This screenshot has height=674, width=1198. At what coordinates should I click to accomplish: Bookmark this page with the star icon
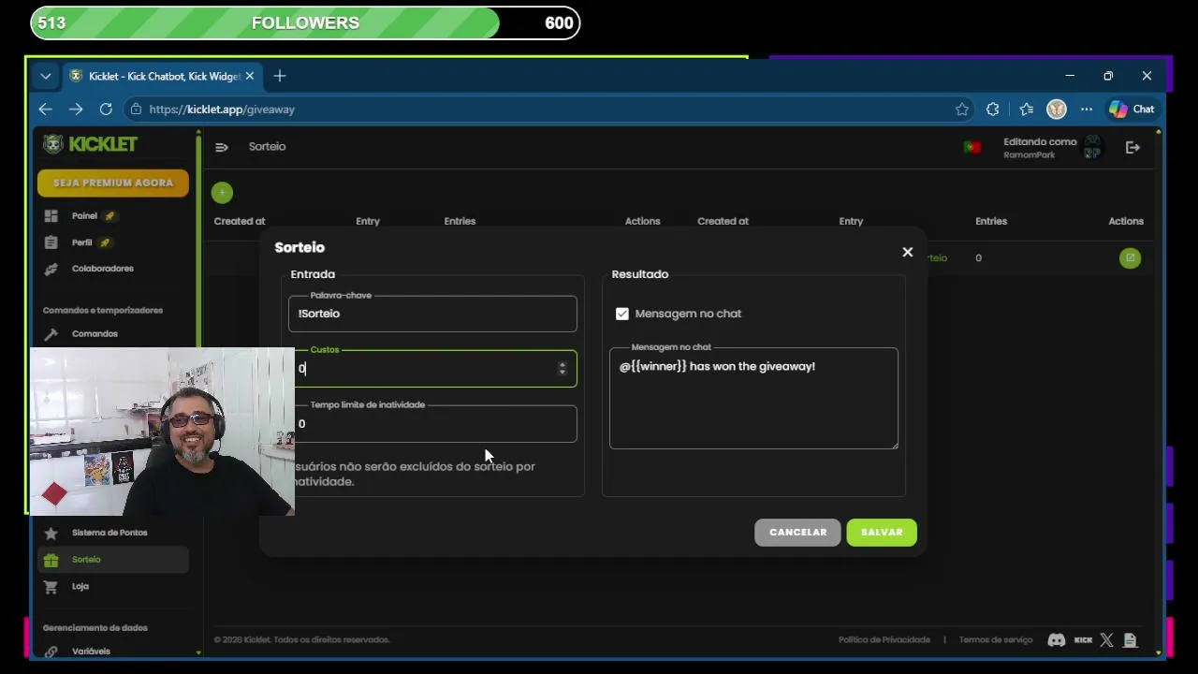pos(962,110)
